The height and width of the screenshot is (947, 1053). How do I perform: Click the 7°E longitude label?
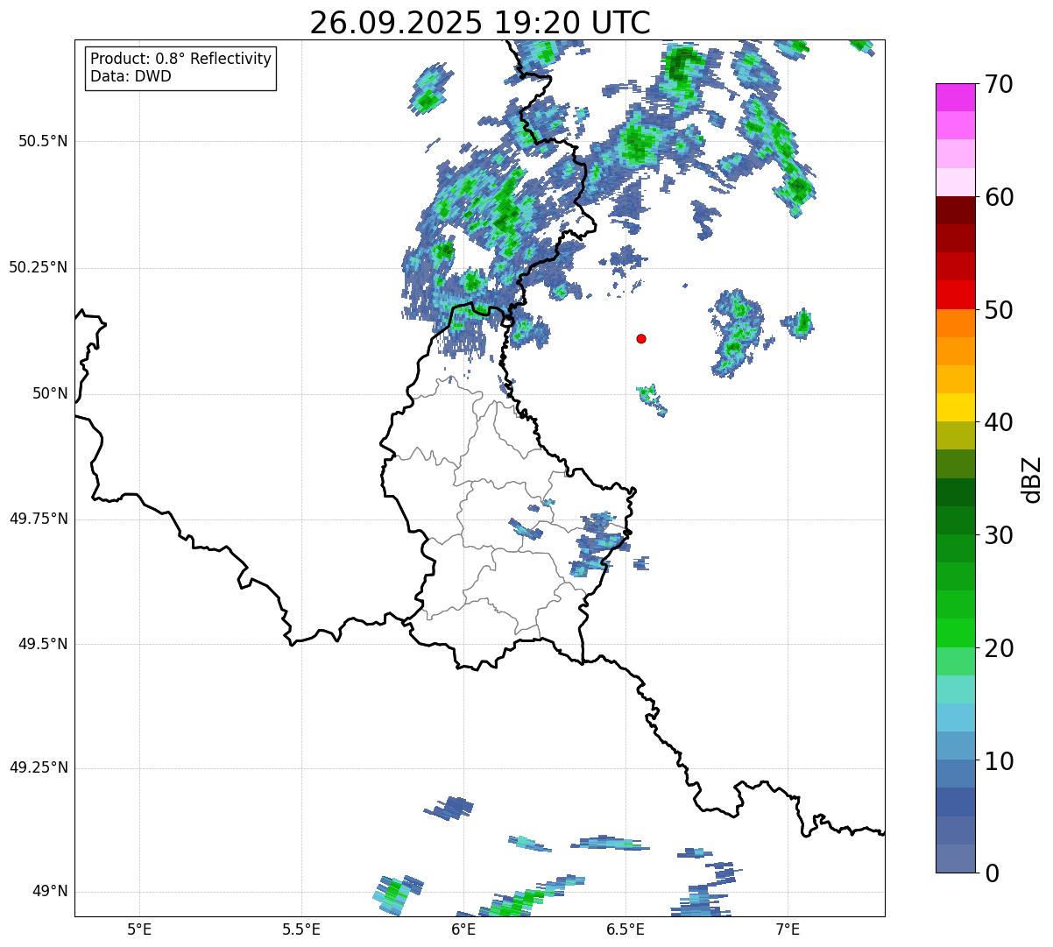[788, 929]
